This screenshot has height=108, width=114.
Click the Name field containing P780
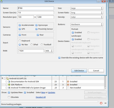click(36, 8)
